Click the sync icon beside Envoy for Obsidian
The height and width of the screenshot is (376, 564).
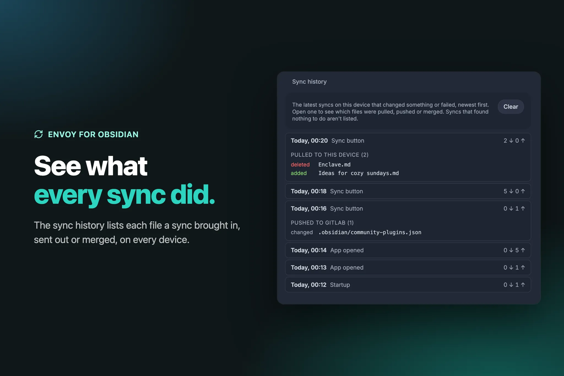pos(39,134)
